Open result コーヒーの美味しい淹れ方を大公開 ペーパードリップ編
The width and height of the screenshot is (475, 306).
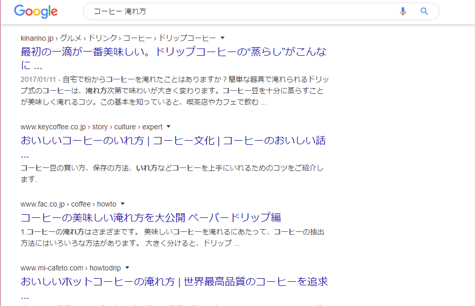[150, 217]
